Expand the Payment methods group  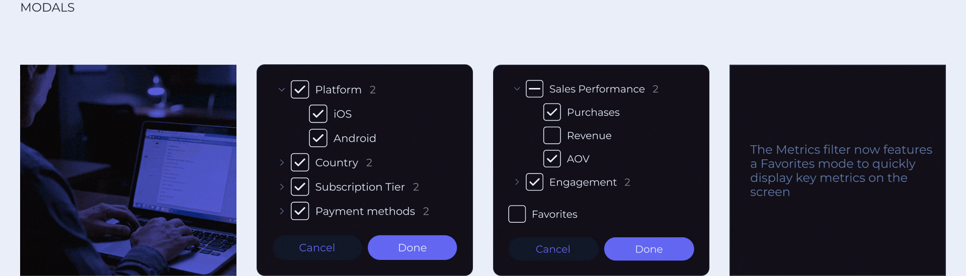pos(282,211)
